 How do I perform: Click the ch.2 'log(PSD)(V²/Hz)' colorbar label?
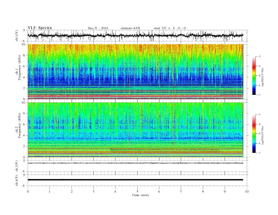coord(263,135)
